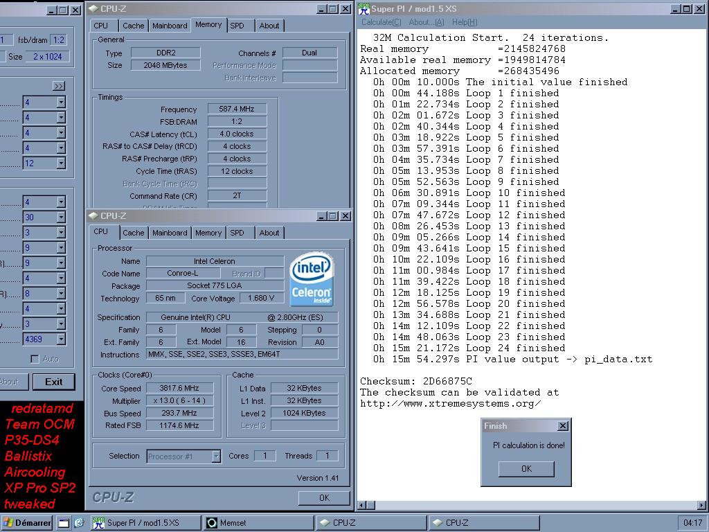Click the 3817.6 MHz Core Speed value
The image size is (709, 532).
tap(179, 388)
